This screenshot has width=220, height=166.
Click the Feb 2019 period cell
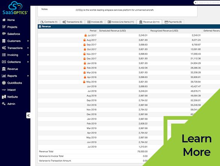(x=91, y=124)
